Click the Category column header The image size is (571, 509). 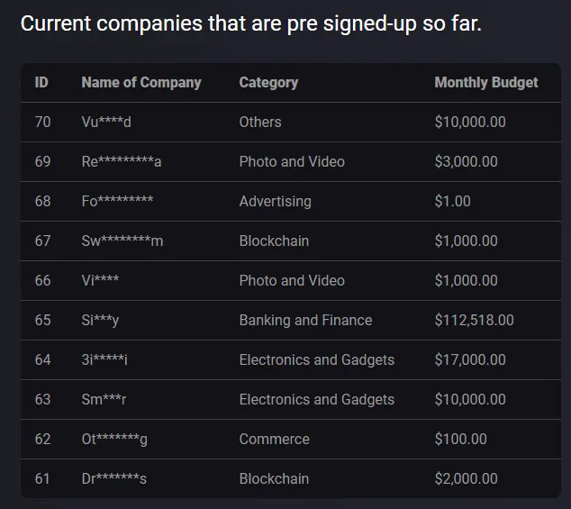click(x=268, y=83)
